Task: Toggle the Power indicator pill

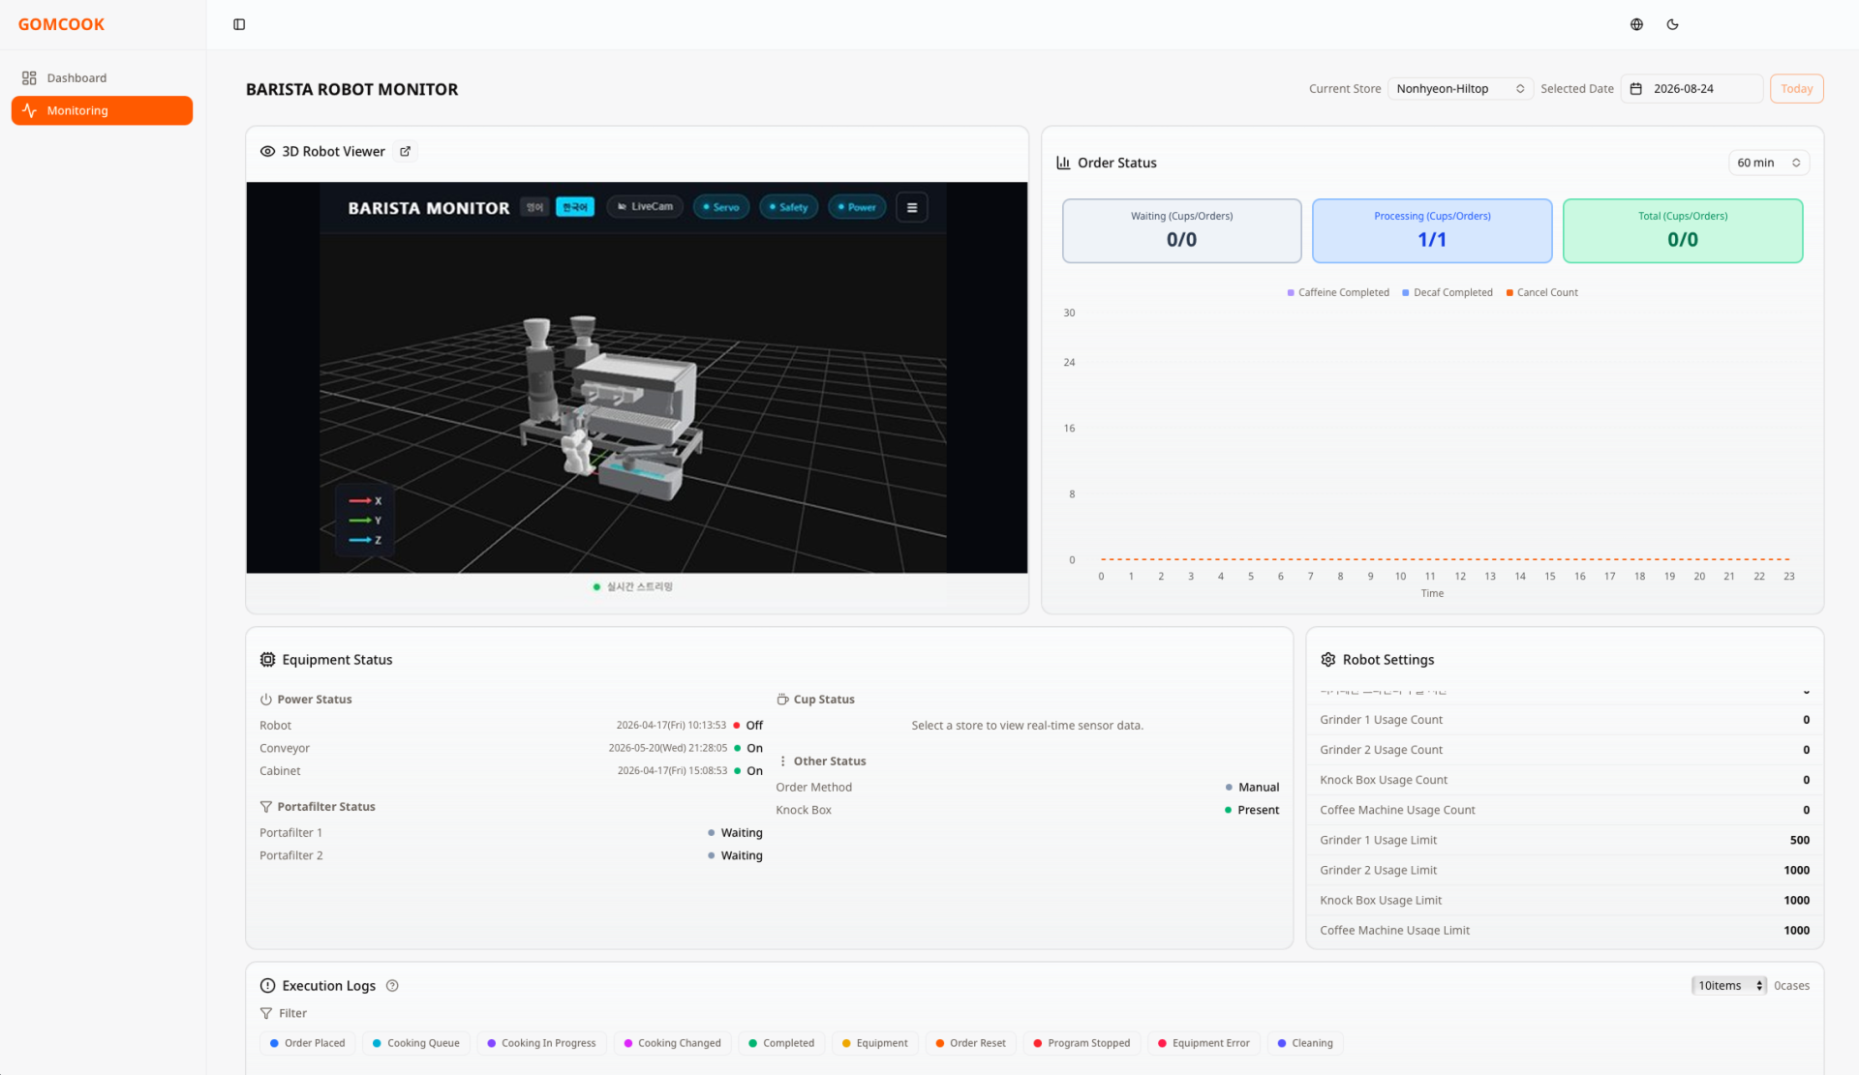Action: point(857,207)
